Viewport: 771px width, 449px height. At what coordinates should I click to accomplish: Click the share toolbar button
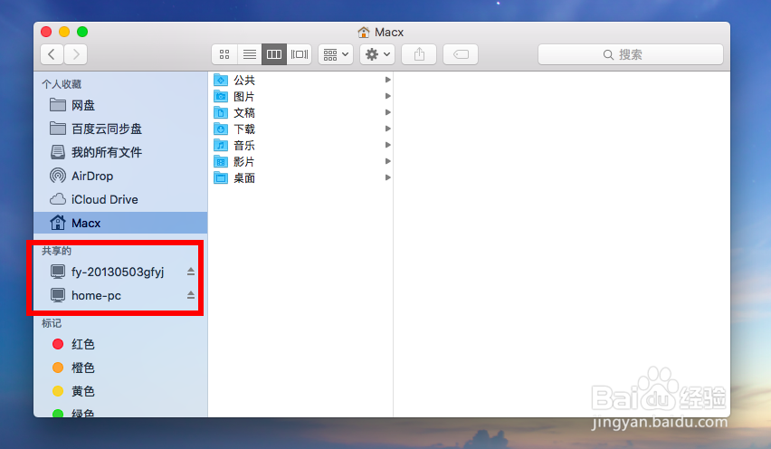tap(419, 54)
